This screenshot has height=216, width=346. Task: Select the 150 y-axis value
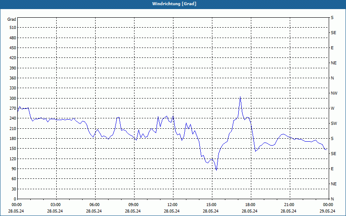pos(13,149)
